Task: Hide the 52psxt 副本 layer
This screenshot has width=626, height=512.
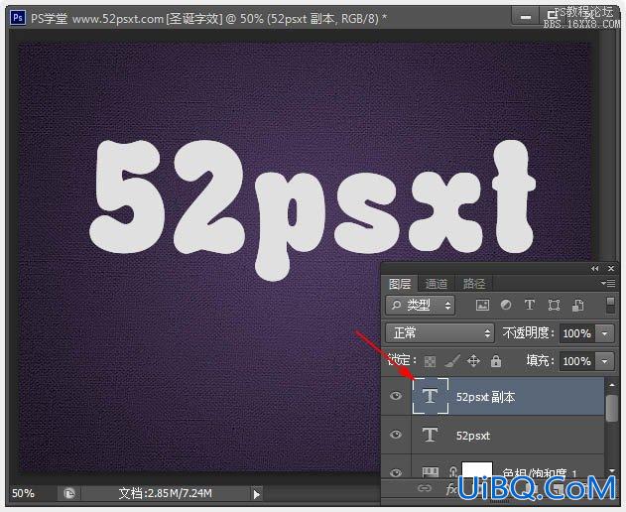Action: tap(396, 396)
